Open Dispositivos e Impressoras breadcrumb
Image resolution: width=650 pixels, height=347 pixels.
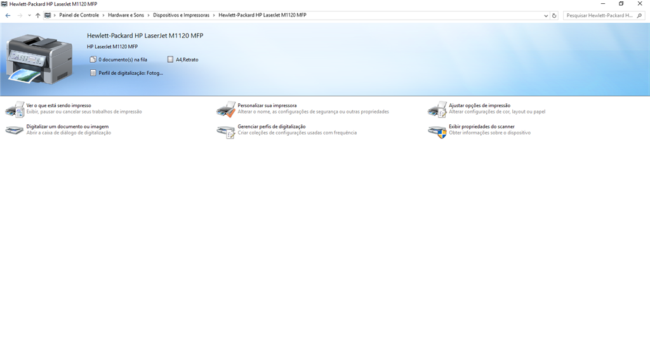coord(181,15)
